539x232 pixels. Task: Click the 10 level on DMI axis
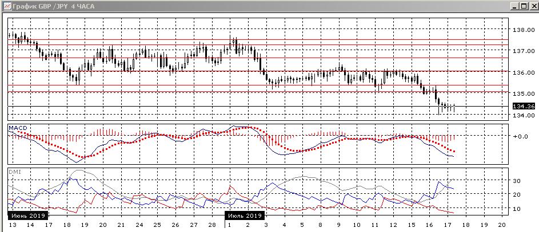(516, 209)
